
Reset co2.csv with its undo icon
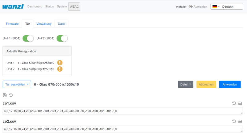(234, 121)
